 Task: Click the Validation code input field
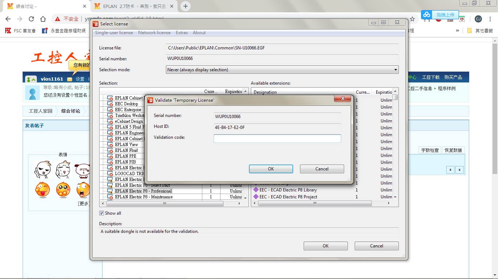point(277,138)
